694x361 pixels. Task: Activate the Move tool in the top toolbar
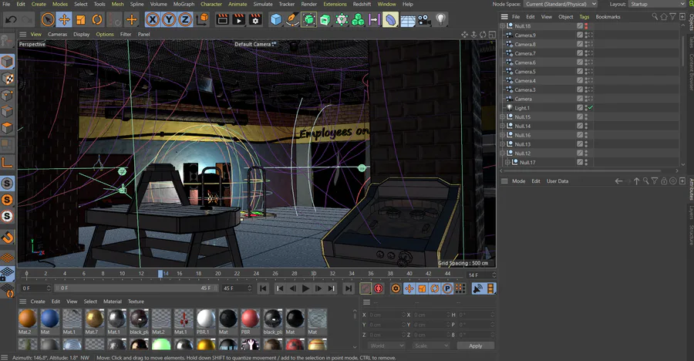(64, 19)
